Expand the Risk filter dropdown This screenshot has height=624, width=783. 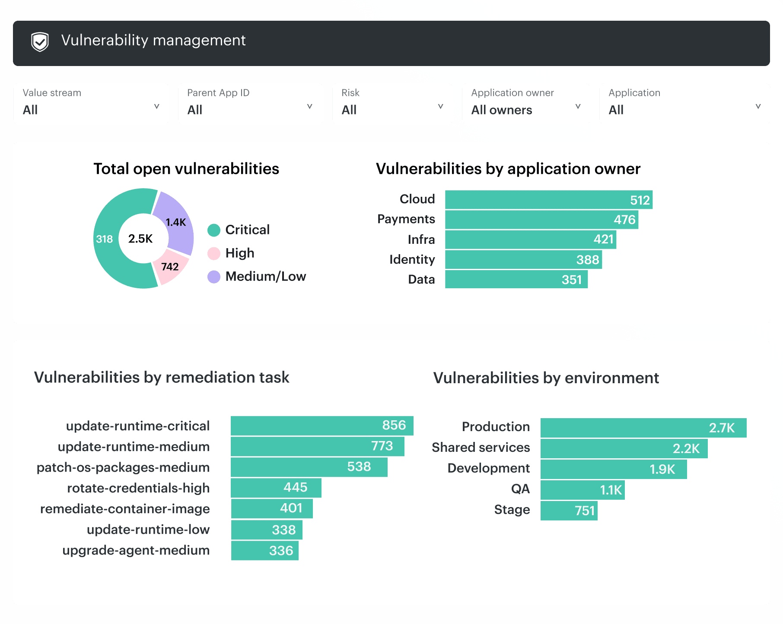tap(392, 103)
